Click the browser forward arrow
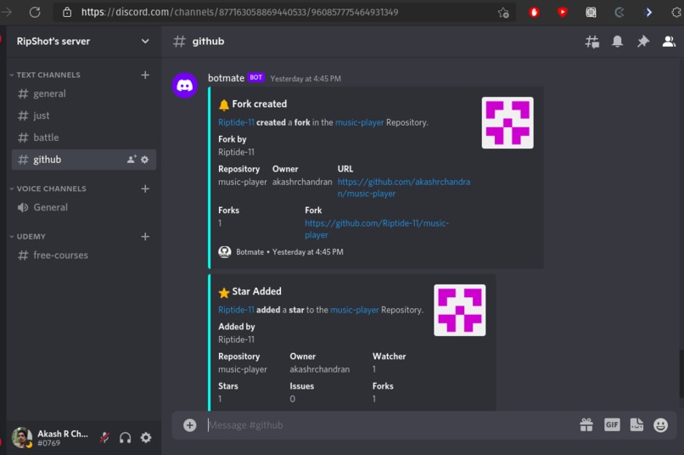684x455 pixels. [6, 12]
